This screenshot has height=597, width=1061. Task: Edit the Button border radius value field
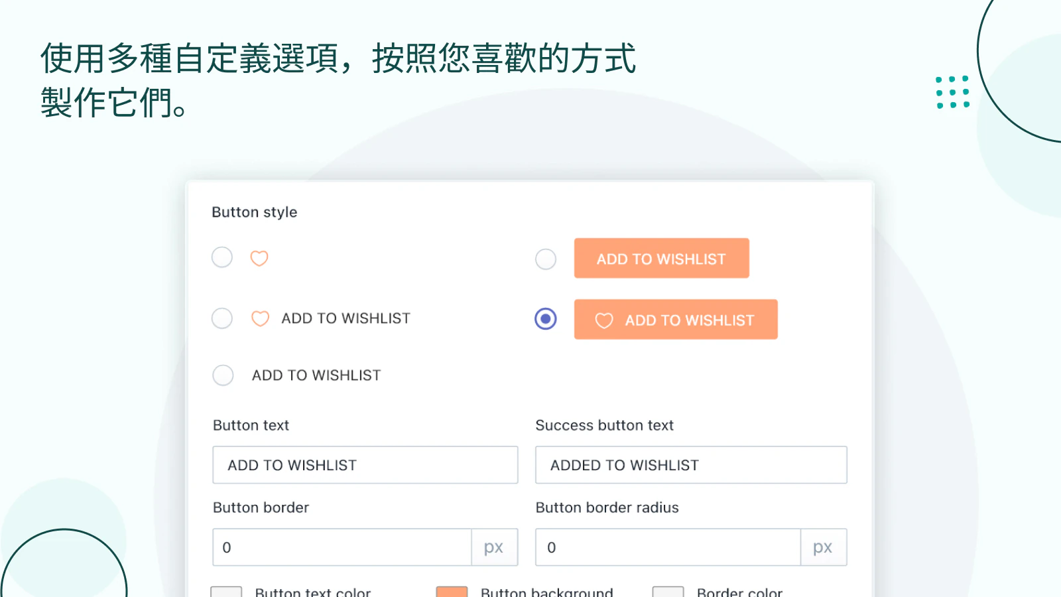point(668,547)
